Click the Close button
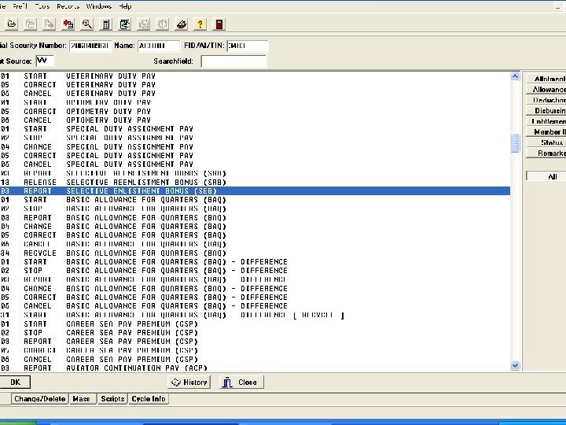Screen dimensions: 566x425 [x=241, y=382]
